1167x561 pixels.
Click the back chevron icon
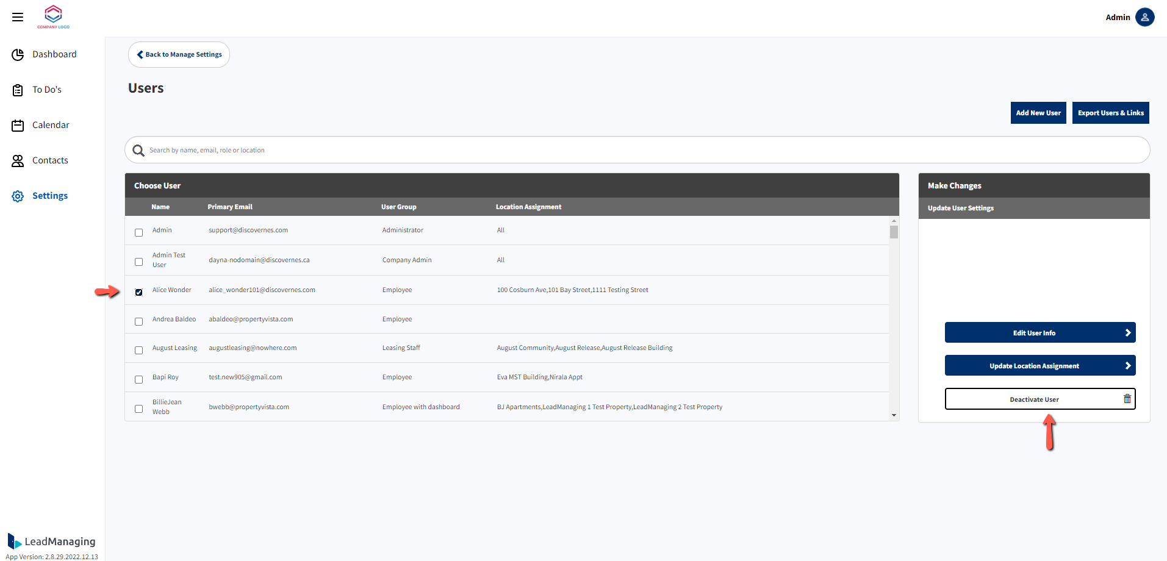pos(140,54)
